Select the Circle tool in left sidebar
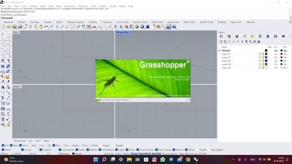 coord(3,45)
